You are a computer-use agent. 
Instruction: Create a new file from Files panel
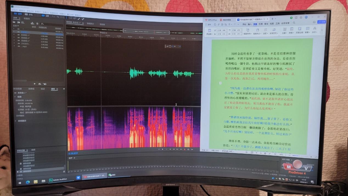click(23, 23)
